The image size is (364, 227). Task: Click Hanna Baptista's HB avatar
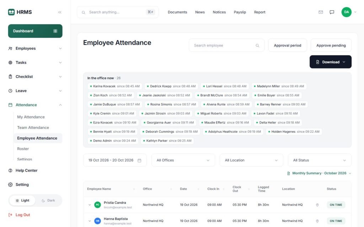coord(97,221)
